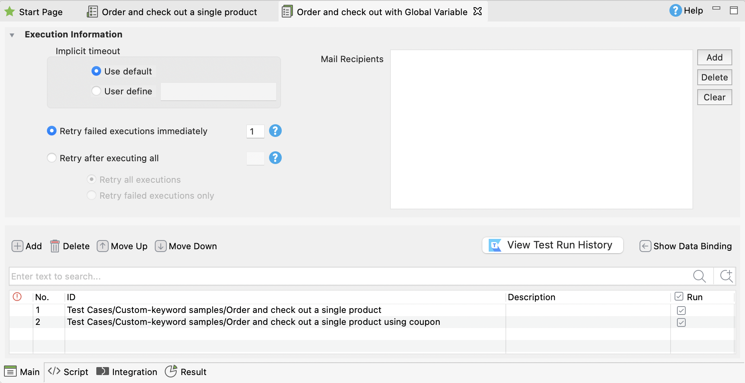The height and width of the screenshot is (383, 745).
Task: Click the Add test case toolbar icon
Action: (x=18, y=246)
